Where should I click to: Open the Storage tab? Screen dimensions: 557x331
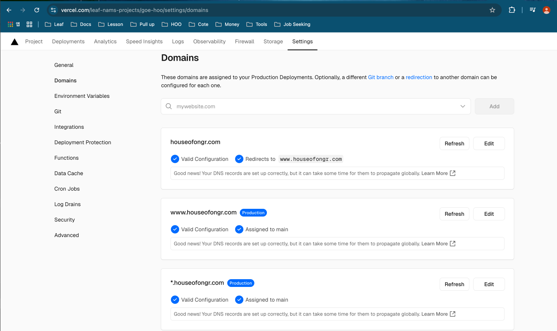(x=273, y=41)
